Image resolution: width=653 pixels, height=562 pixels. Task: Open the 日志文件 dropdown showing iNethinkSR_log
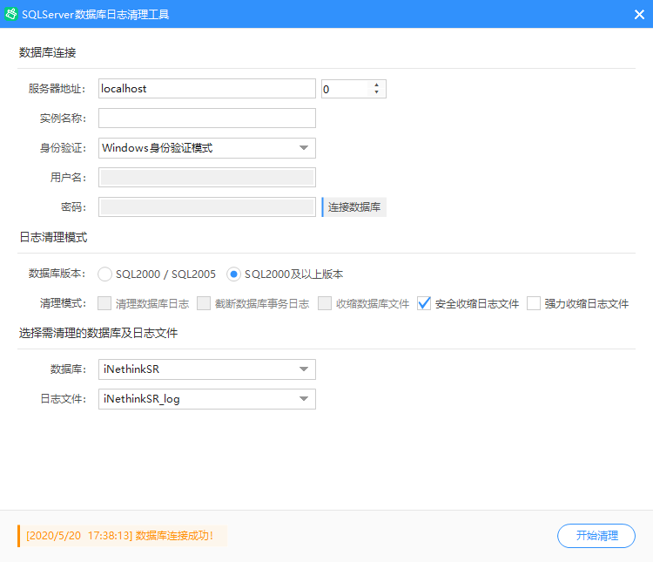pyautogui.click(x=207, y=399)
